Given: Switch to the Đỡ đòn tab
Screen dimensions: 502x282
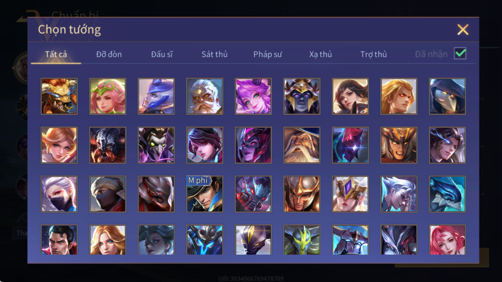Looking at the screenshot, I should [x=109, y=54].
